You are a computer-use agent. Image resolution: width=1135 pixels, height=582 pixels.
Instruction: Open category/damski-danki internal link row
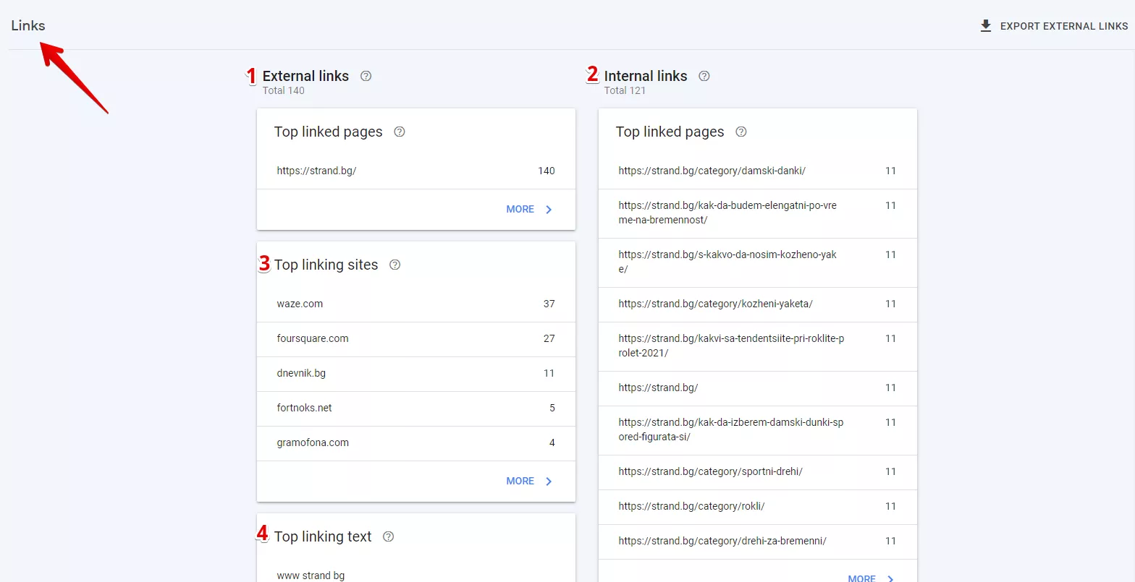[758, 171]
